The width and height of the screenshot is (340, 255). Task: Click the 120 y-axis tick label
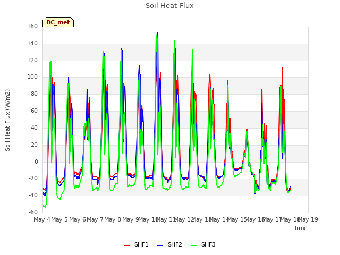[x=32, y=60]
